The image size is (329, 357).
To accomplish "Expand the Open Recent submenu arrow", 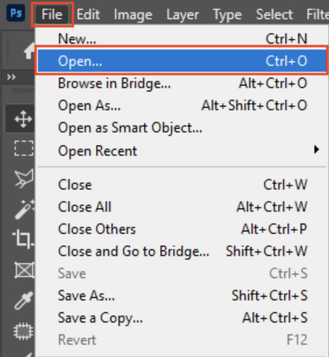I will coord(316,149).
